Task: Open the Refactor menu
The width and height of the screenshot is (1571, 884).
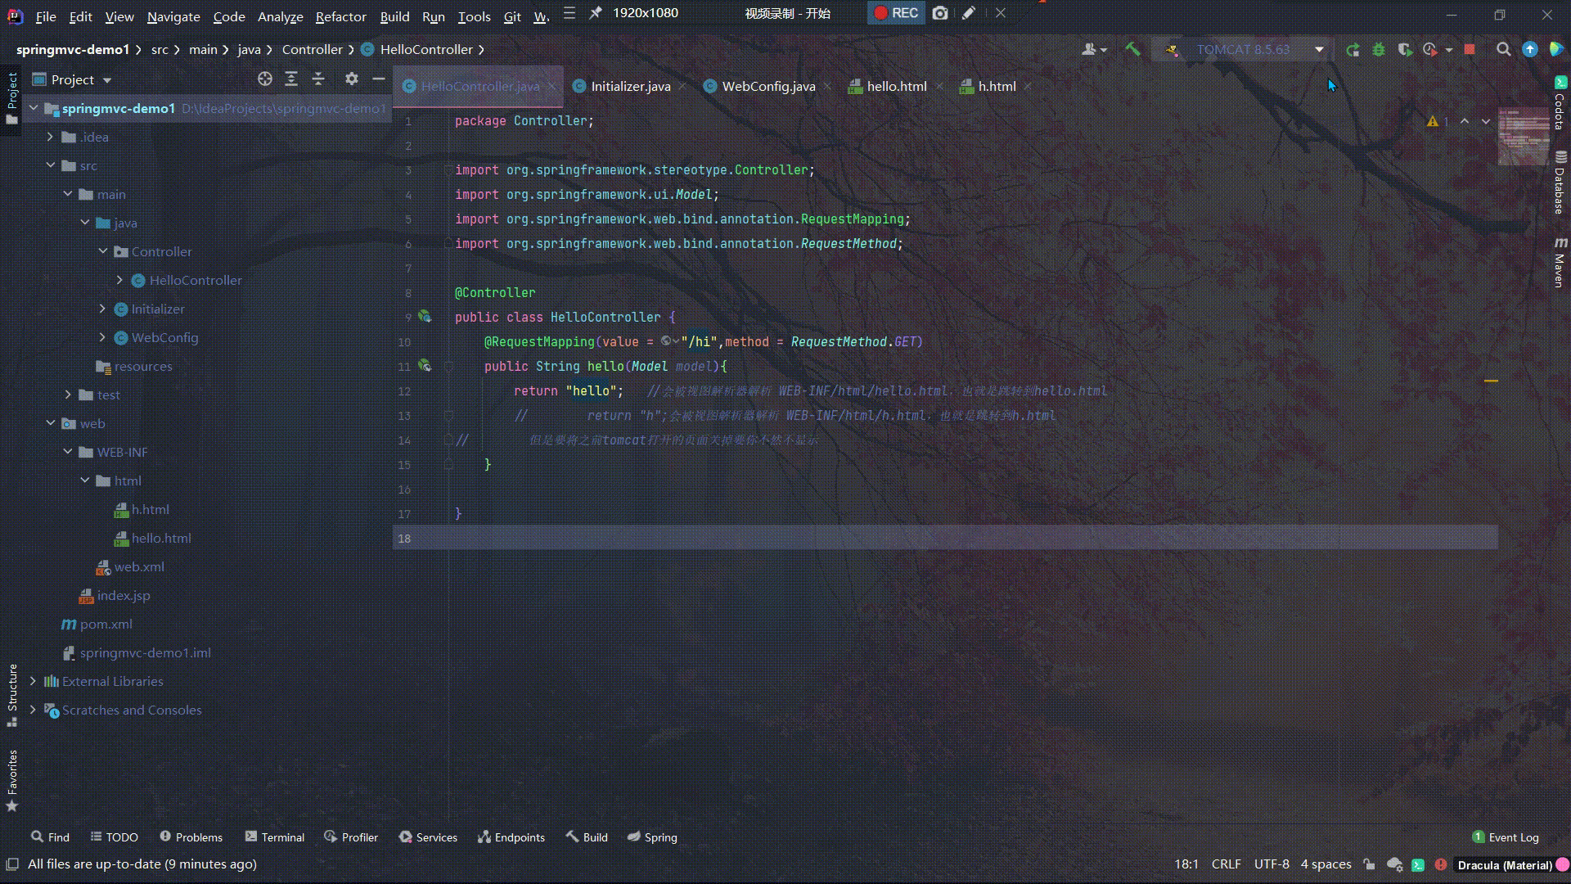Action: pyautogui.click(x=340, y=16)
